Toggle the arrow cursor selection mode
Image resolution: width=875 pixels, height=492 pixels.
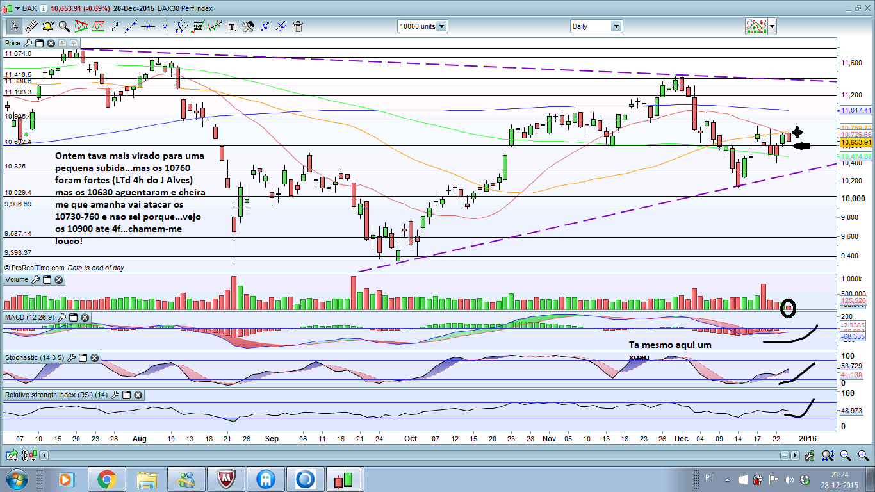pos(14,26)
